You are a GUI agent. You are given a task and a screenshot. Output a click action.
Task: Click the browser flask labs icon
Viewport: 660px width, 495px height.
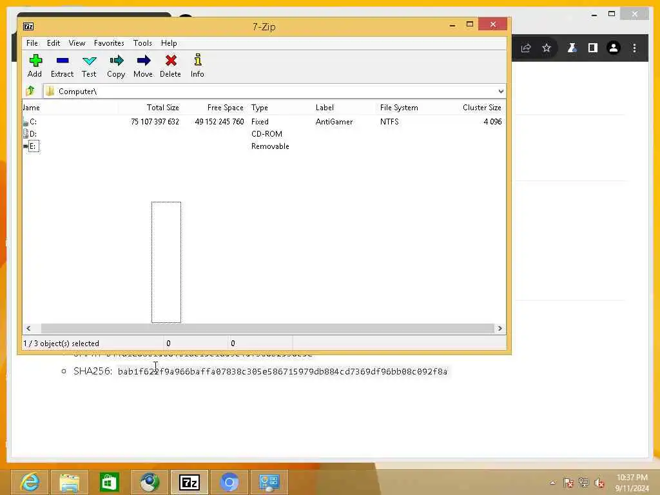[x=572, y=48]
